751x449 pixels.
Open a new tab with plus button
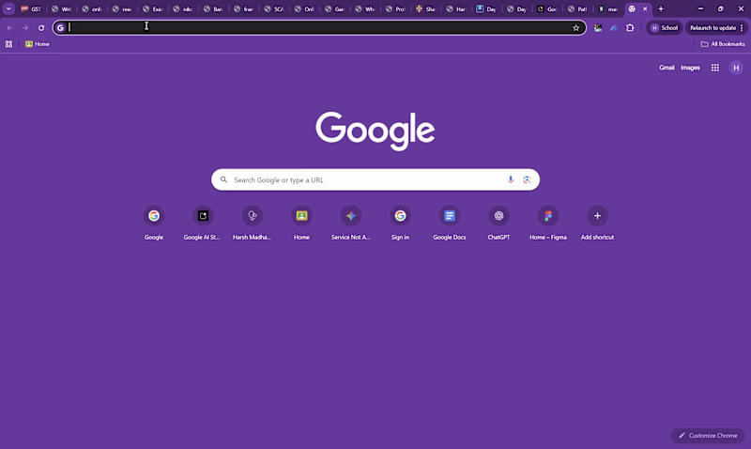coord(661,8)
